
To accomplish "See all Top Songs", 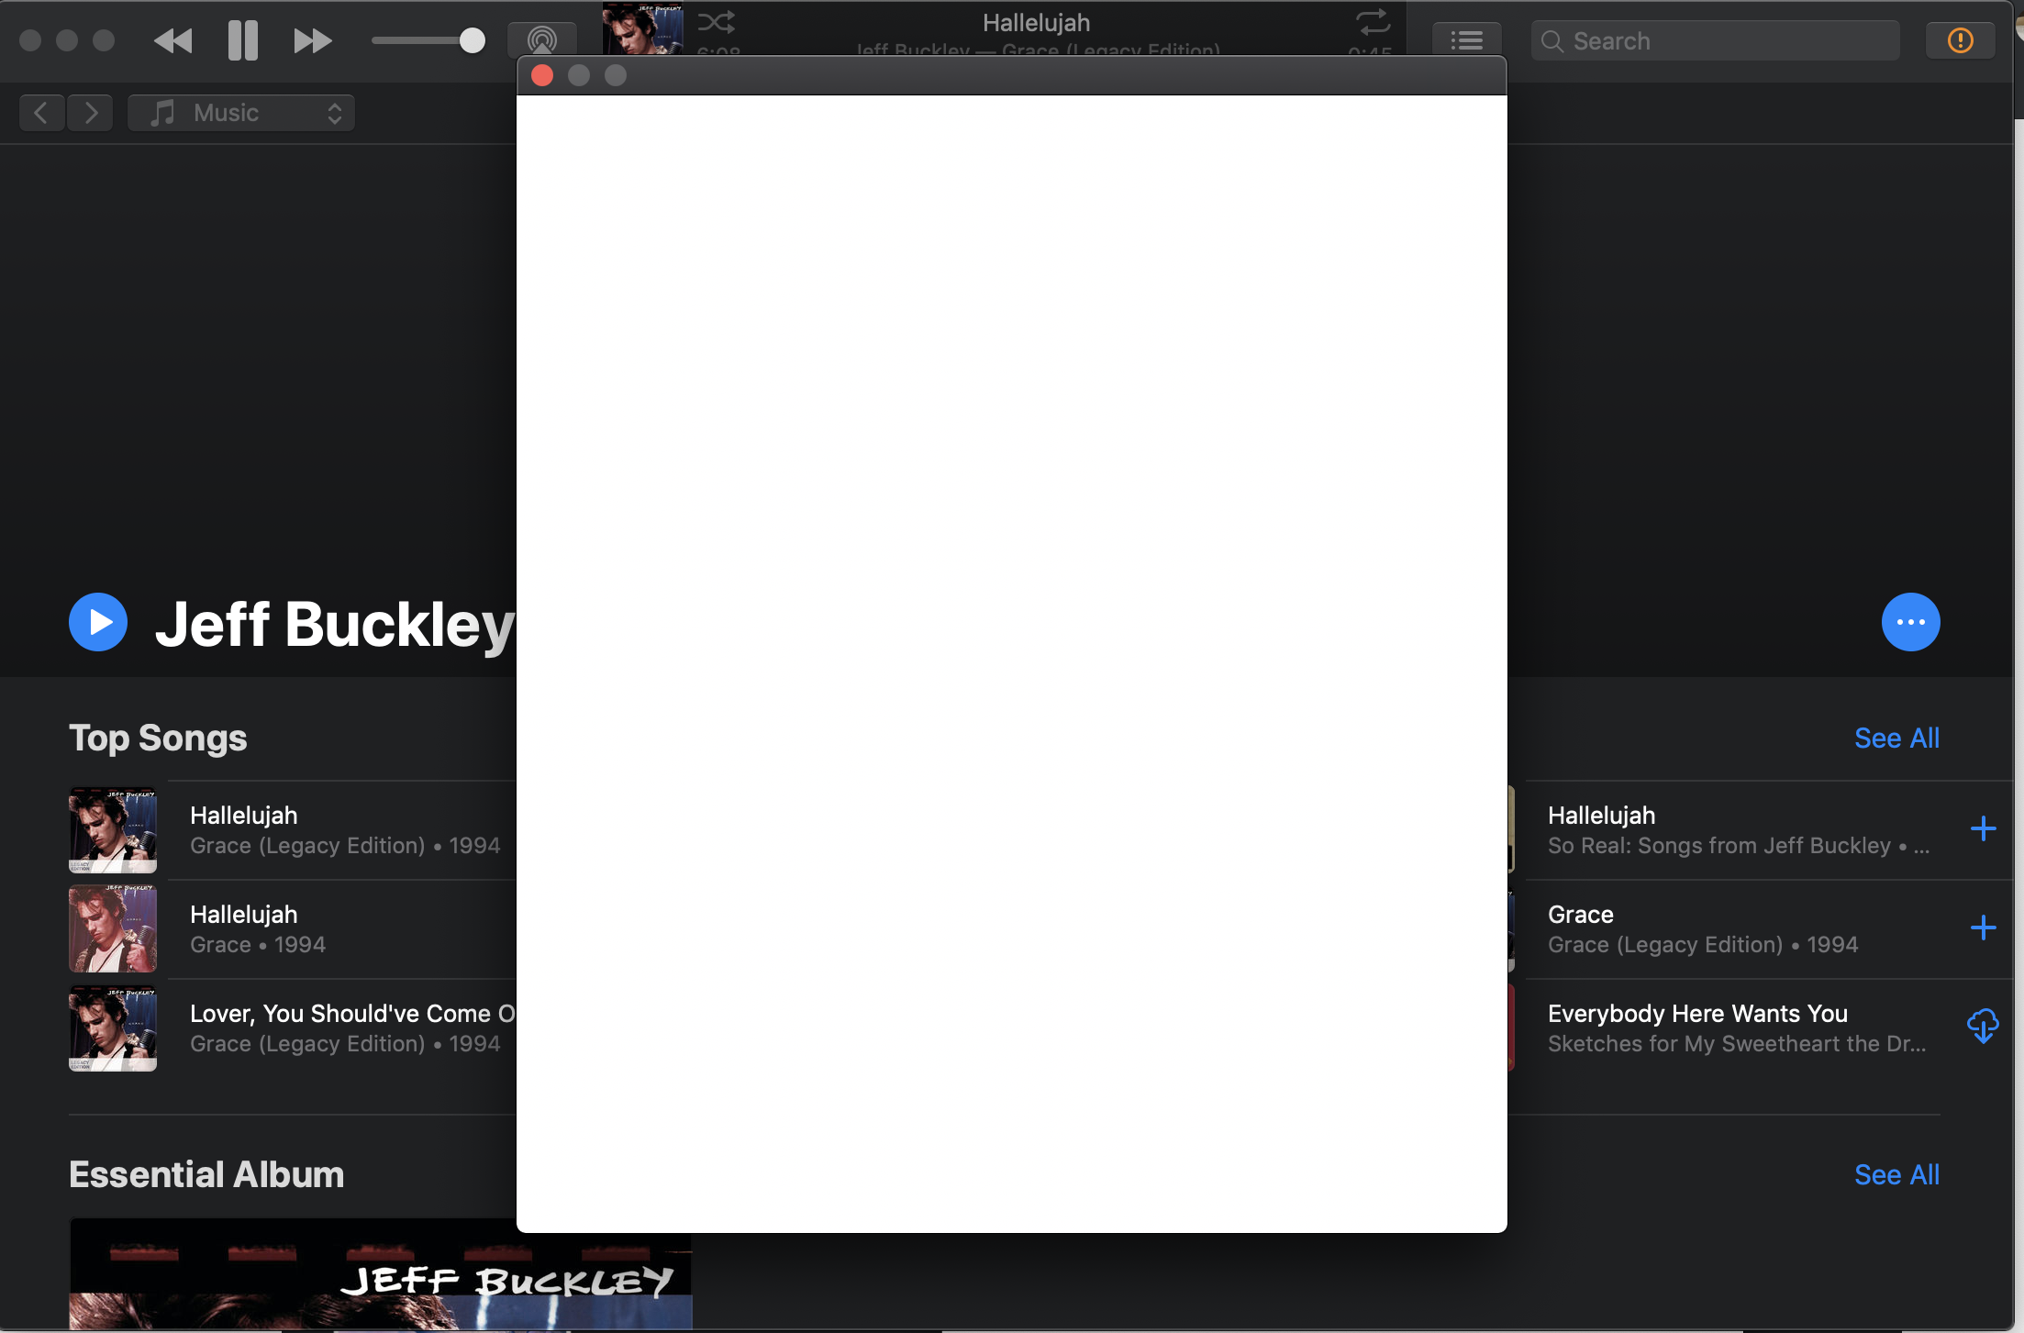I will [x=1896, y=739].
